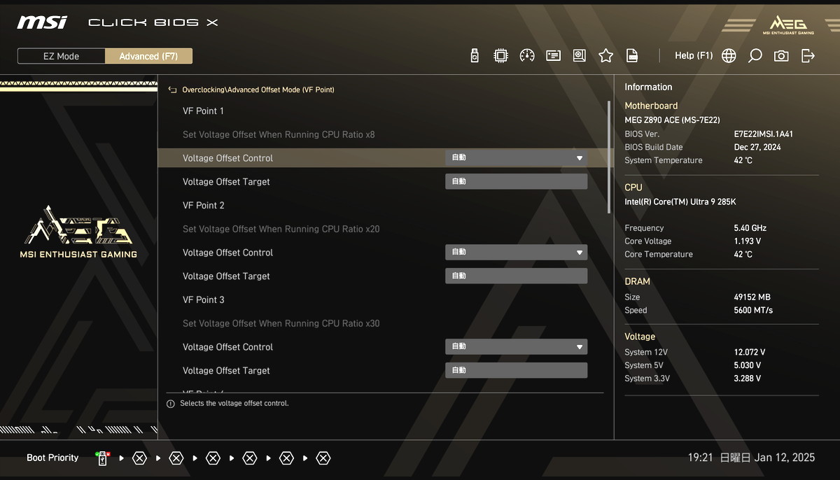
Task: Click the Boot Priority label
Action: [52, 458]
